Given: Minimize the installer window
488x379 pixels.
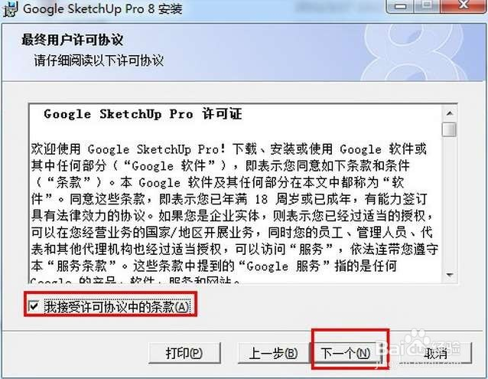Looking at the screenshot, I should click(401, 5).
